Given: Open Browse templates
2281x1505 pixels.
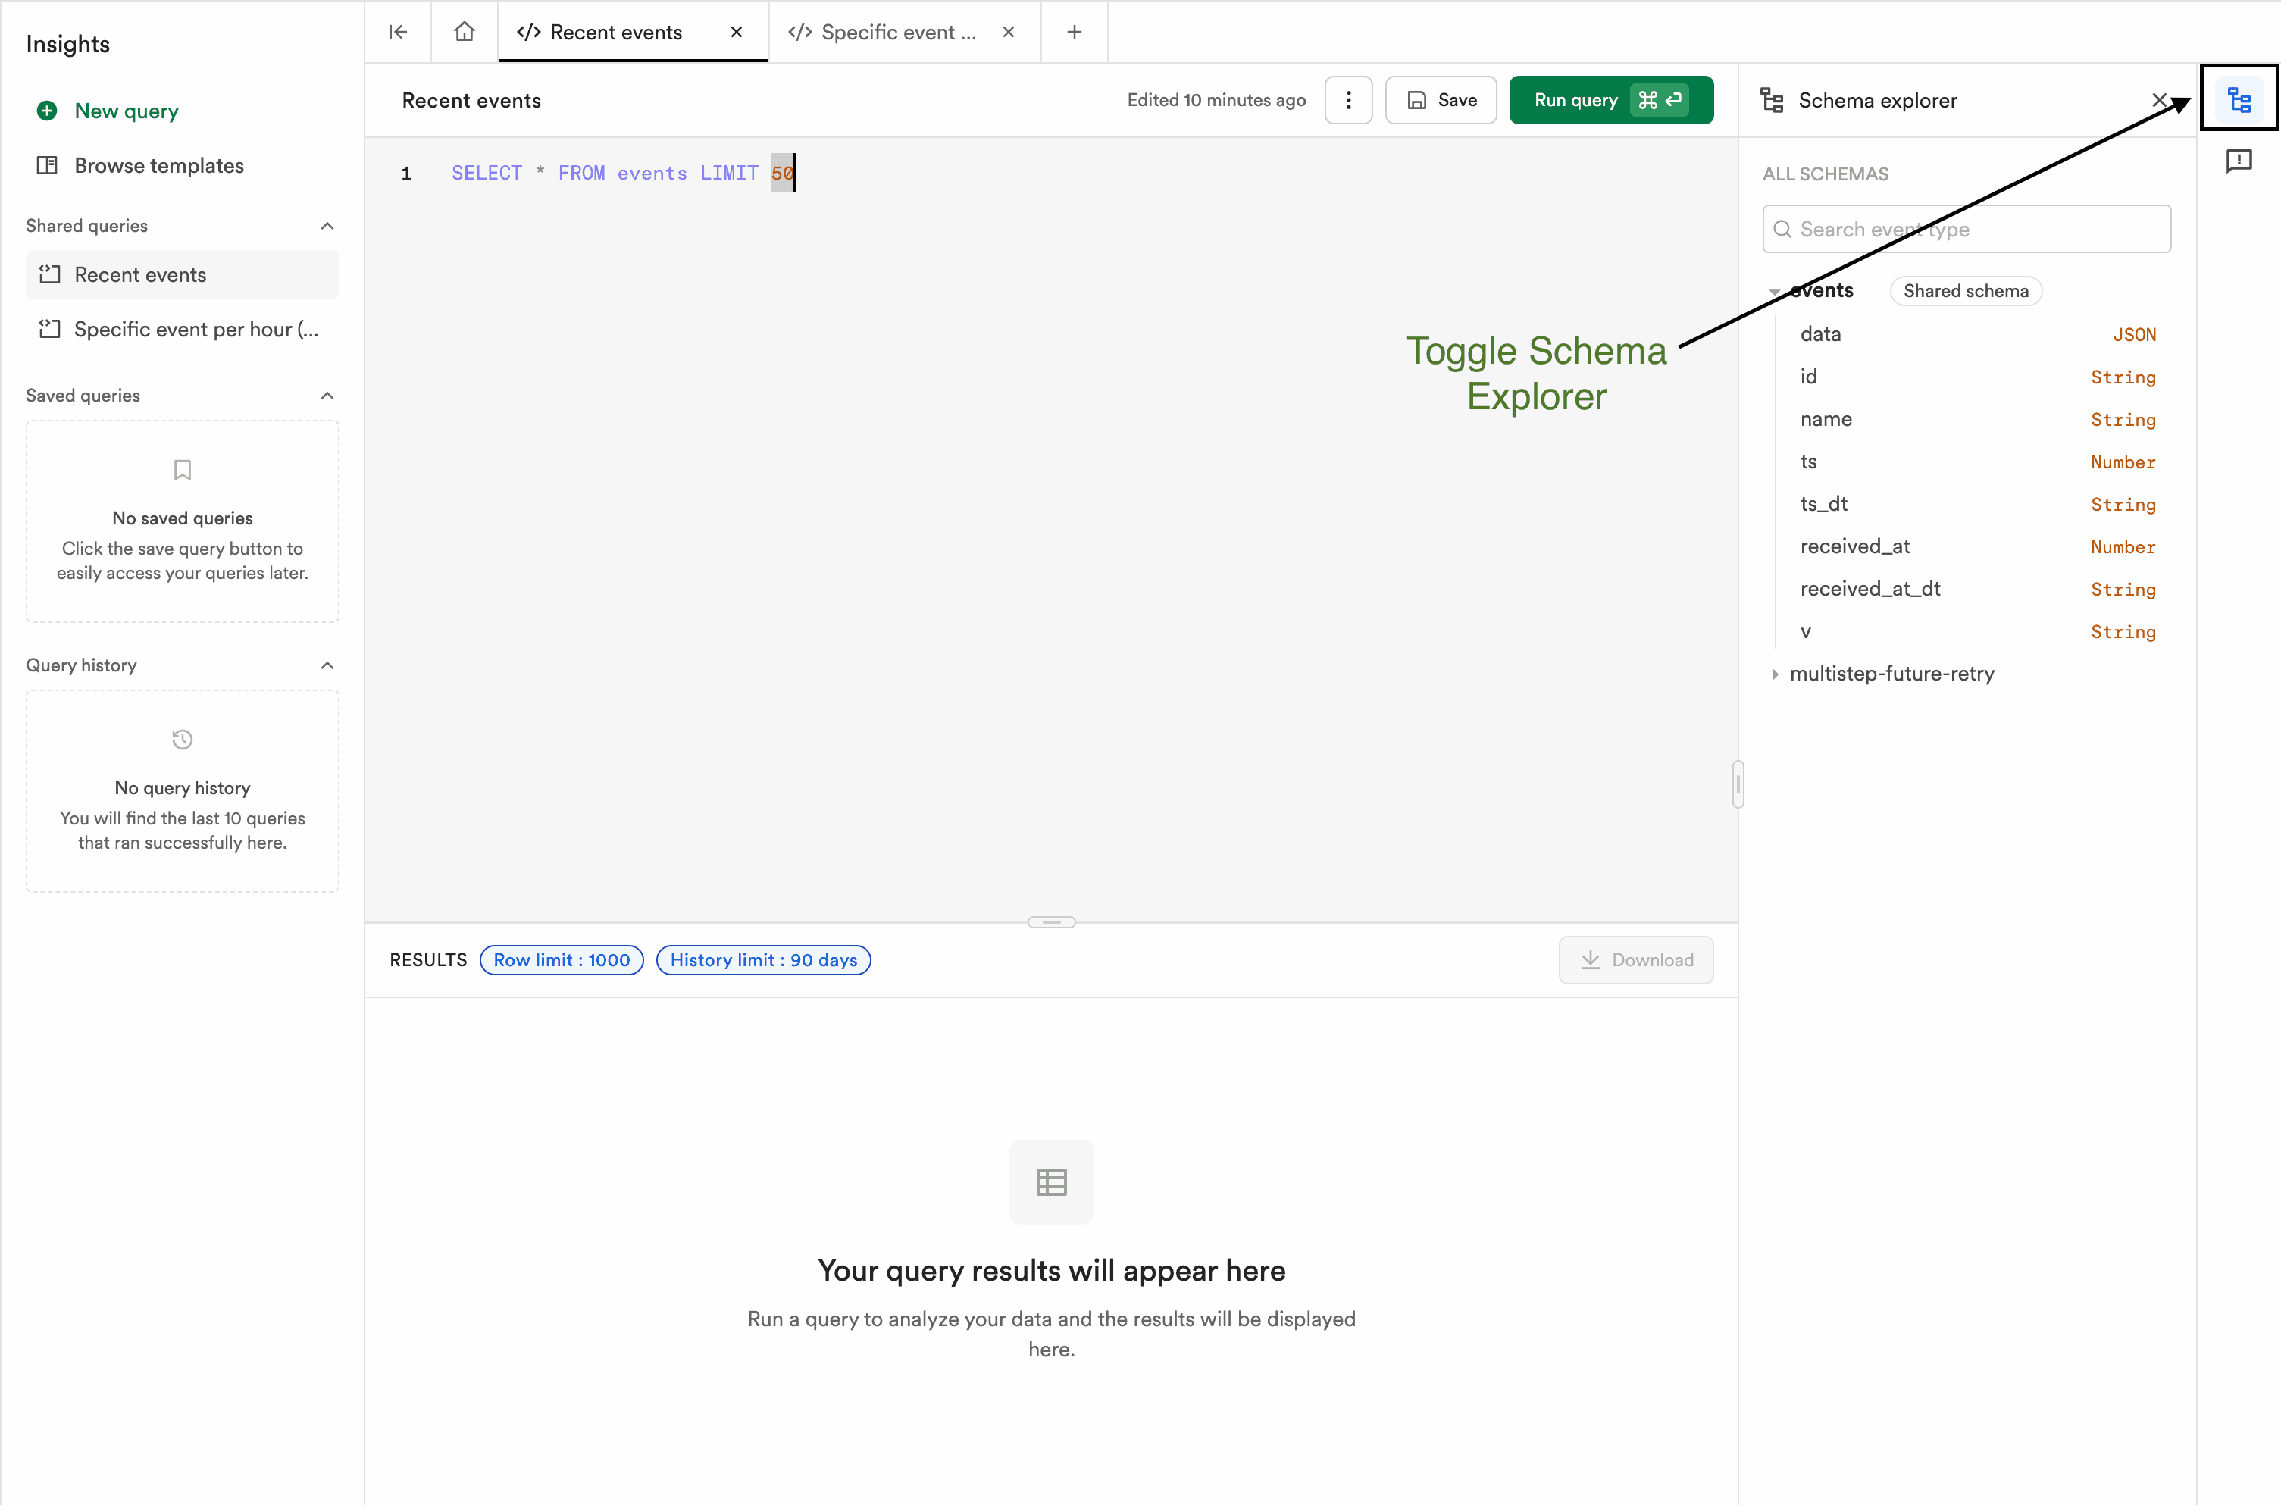Looking at the screenshot, I should (158, 165).
